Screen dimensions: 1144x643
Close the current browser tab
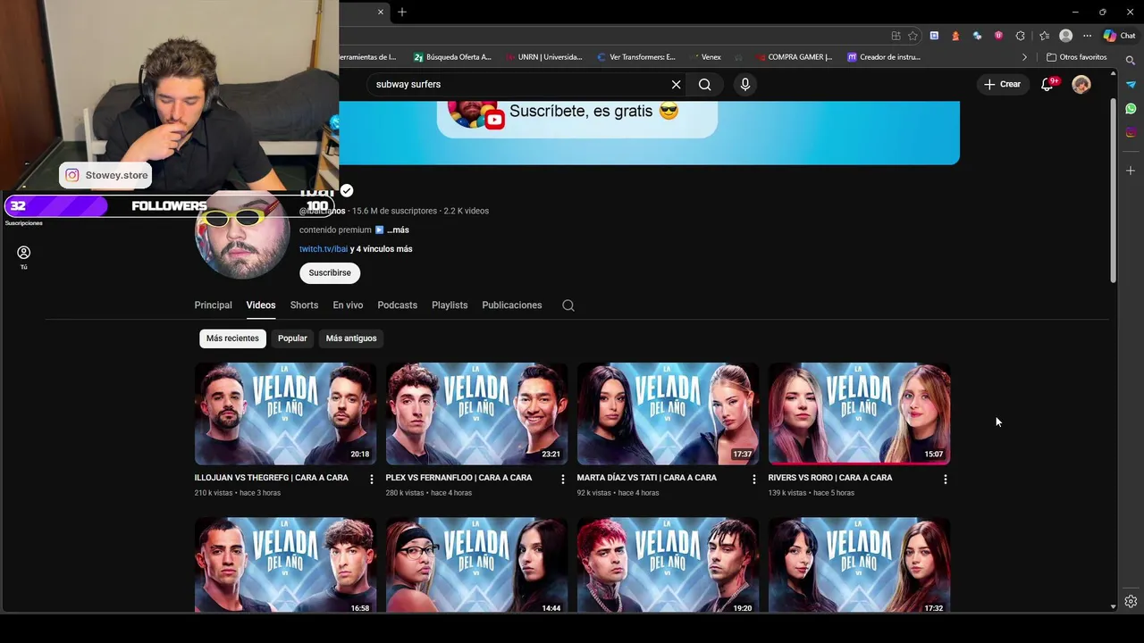point(381,12)
